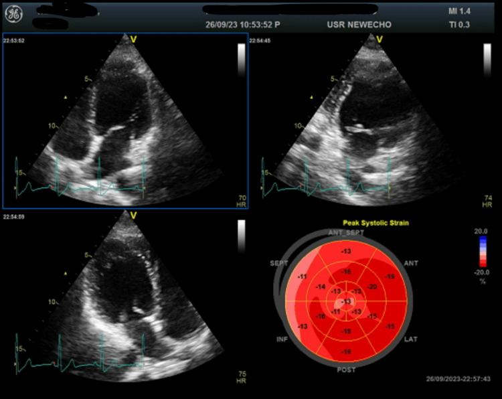This screenshot has width=502, height=399.
Task: Select the mid inferior segment showing -16
Action: point(320,317)
